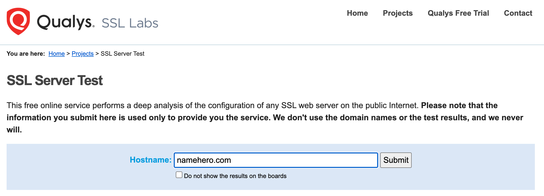Open the Contact navigation item
544x196 pixels.
click(518, 13)
